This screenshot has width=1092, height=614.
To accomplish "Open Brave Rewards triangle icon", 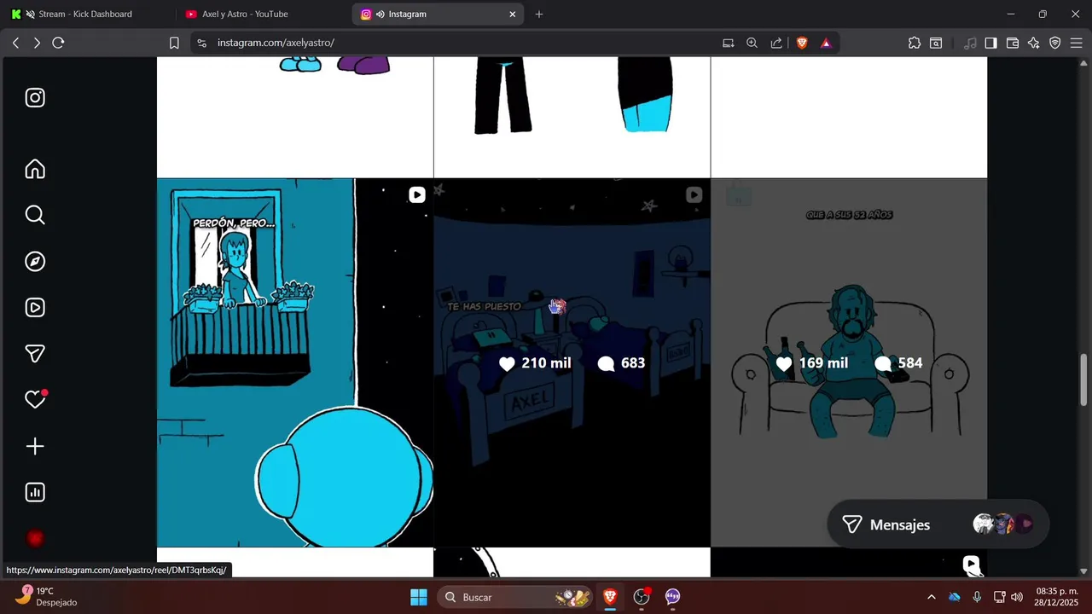I will tap(826, 43).
